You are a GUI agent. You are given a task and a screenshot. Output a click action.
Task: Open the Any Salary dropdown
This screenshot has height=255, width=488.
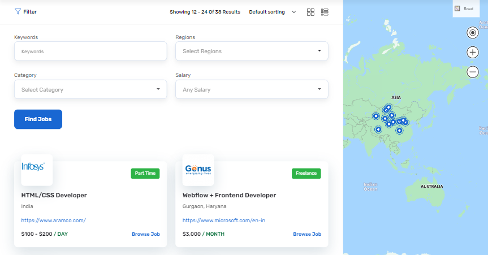tap(252, 89)
